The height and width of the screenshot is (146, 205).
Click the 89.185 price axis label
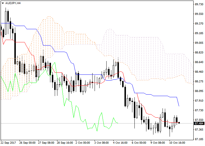[199, 33]
